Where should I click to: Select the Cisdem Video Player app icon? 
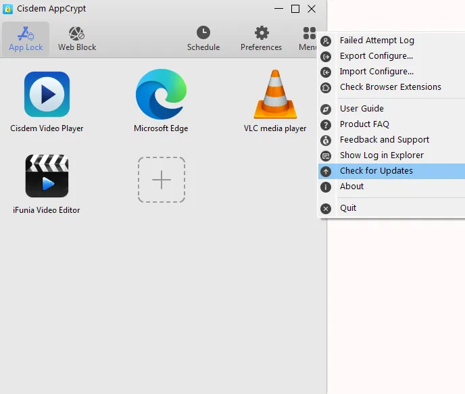[47, 94]
